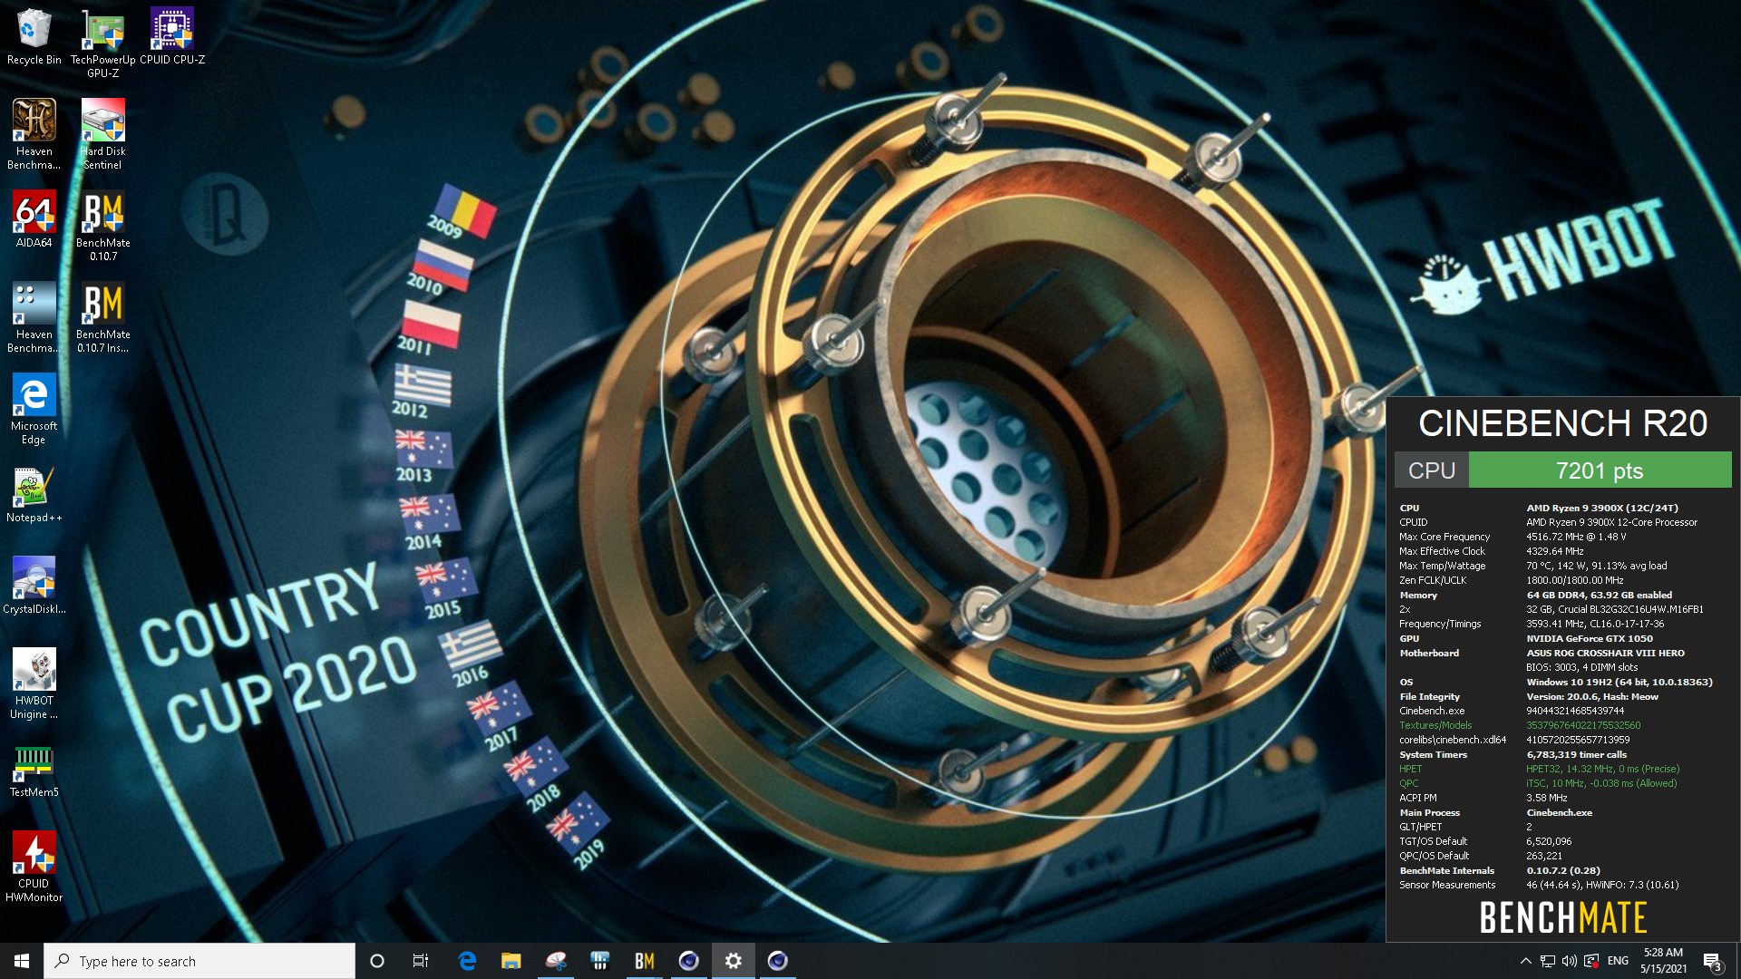
Task: Open the CrystalDiskI... desktop shortcut
Action: click(x=34, y=586)
